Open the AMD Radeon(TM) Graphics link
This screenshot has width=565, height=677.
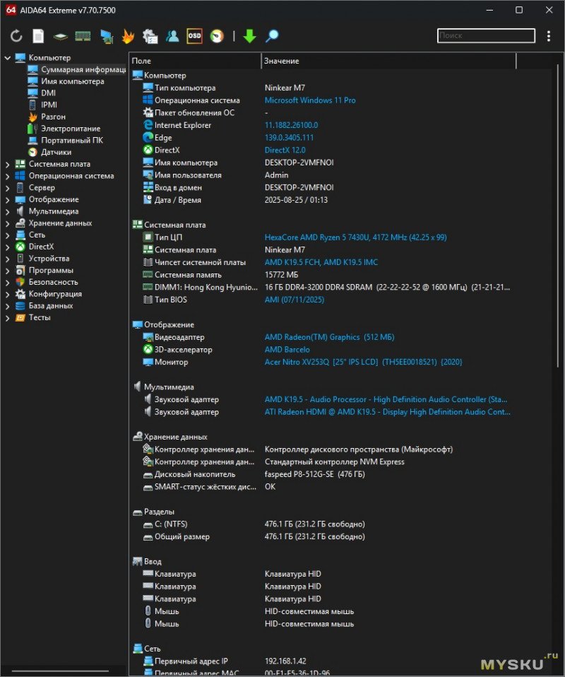tap(329, 337)
